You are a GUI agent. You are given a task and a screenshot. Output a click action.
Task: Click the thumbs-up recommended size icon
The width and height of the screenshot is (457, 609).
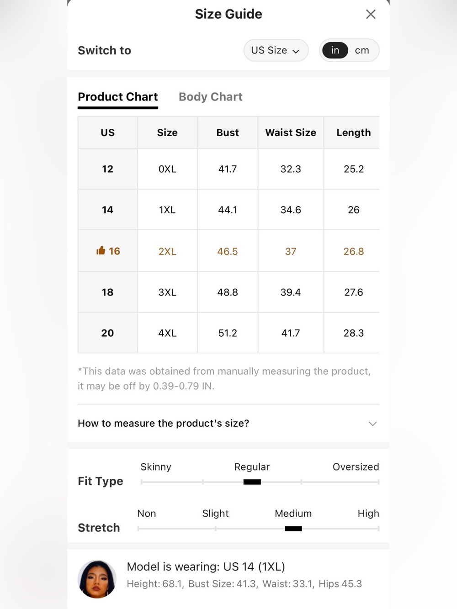[x=101, y=250]
